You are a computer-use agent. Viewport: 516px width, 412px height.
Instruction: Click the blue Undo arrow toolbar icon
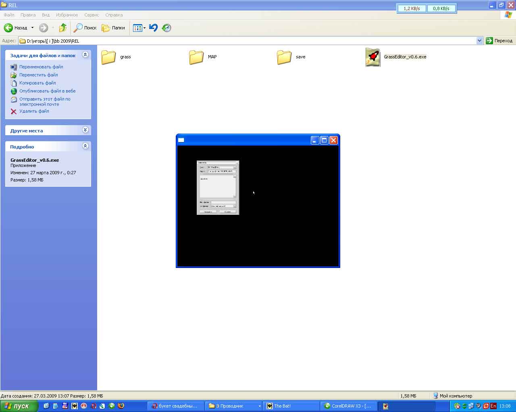click(153, 28)
